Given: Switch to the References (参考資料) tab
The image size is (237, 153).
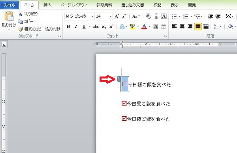Looking at the screenshot, I should tap(104, 5).
